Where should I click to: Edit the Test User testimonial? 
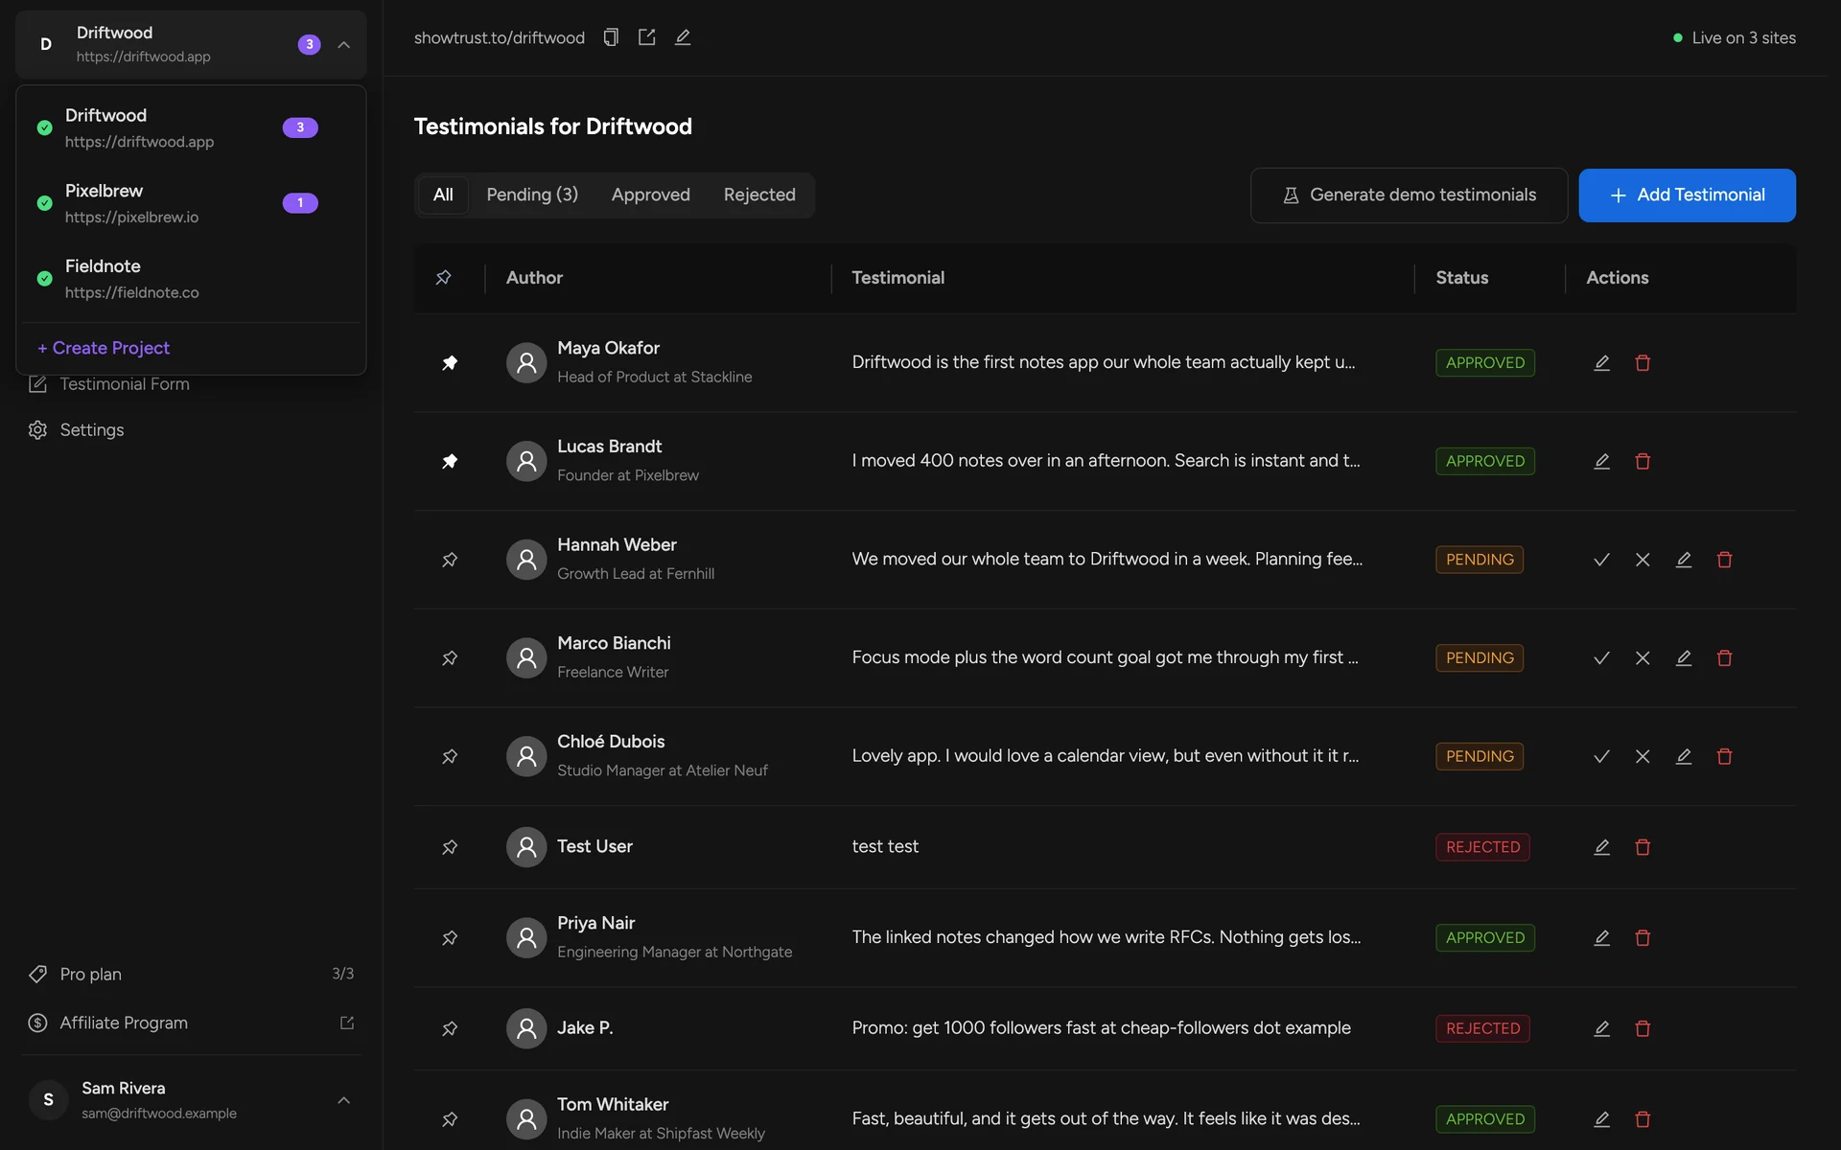1601,847
